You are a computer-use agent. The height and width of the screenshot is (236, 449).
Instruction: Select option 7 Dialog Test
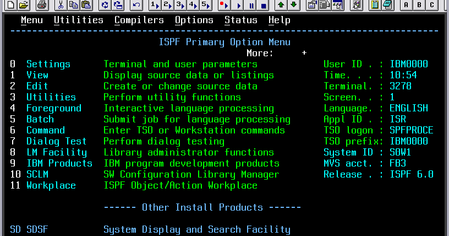pos(57,141)
